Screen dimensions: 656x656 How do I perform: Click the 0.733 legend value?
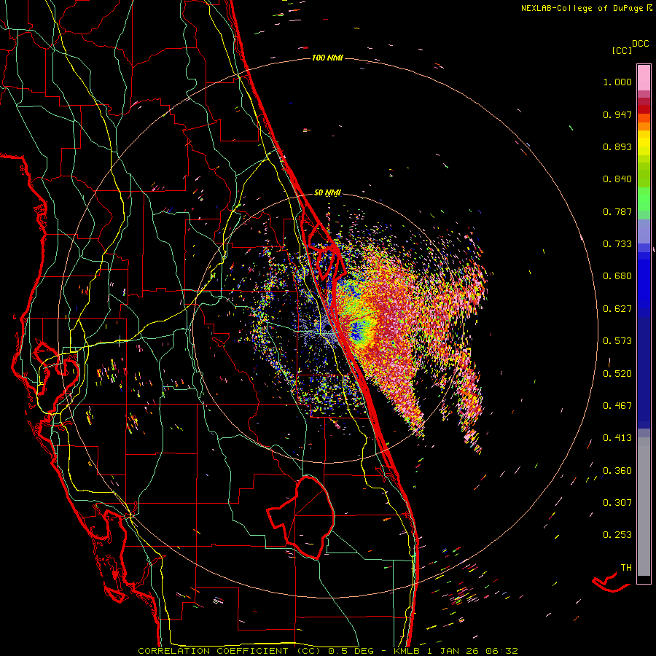[x=617, y=244]
